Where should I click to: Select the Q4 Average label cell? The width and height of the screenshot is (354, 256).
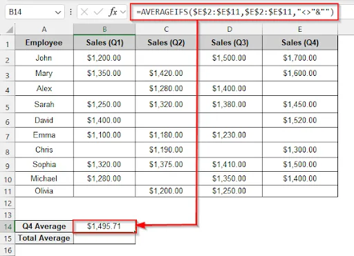(x=44, y=226)
